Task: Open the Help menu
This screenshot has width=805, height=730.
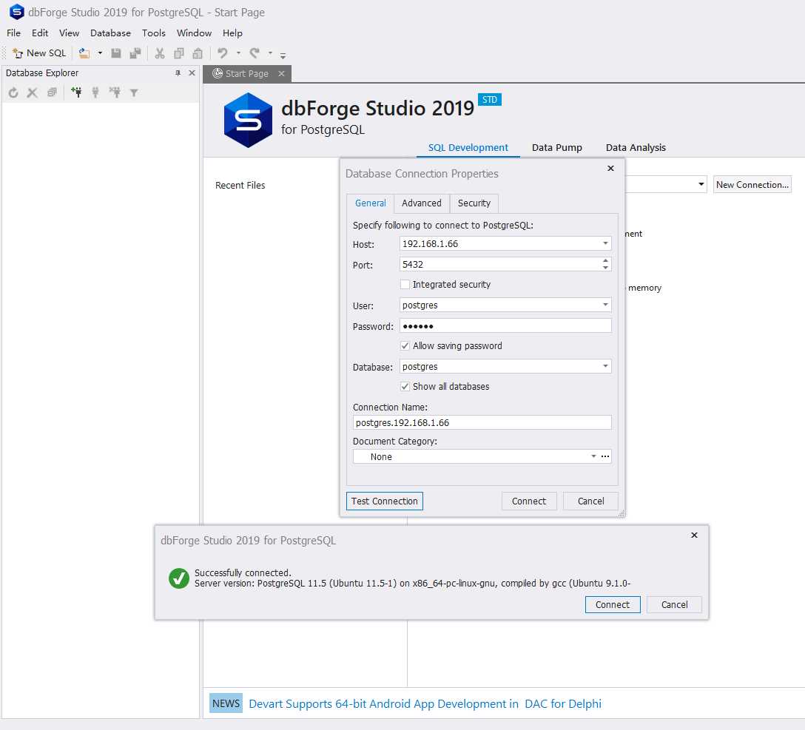Action: [232, 33]
